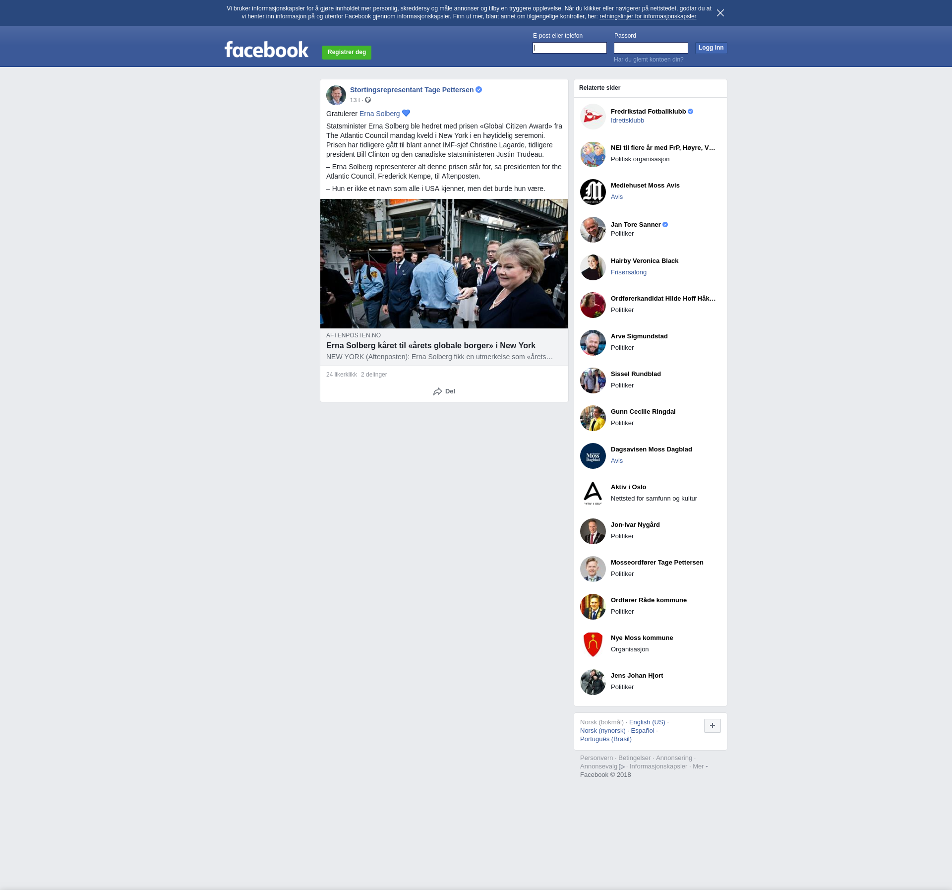Click Dagsavisen Moss Dagblad logo
Image resolution: width=952 pixels, height=890 pixels.
pyautogui.click(x=593, y=455)
